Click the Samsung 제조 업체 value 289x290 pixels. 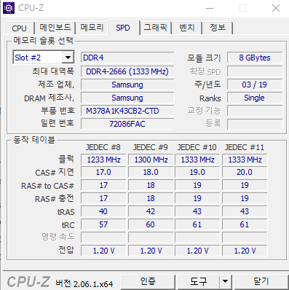[127, 85]
